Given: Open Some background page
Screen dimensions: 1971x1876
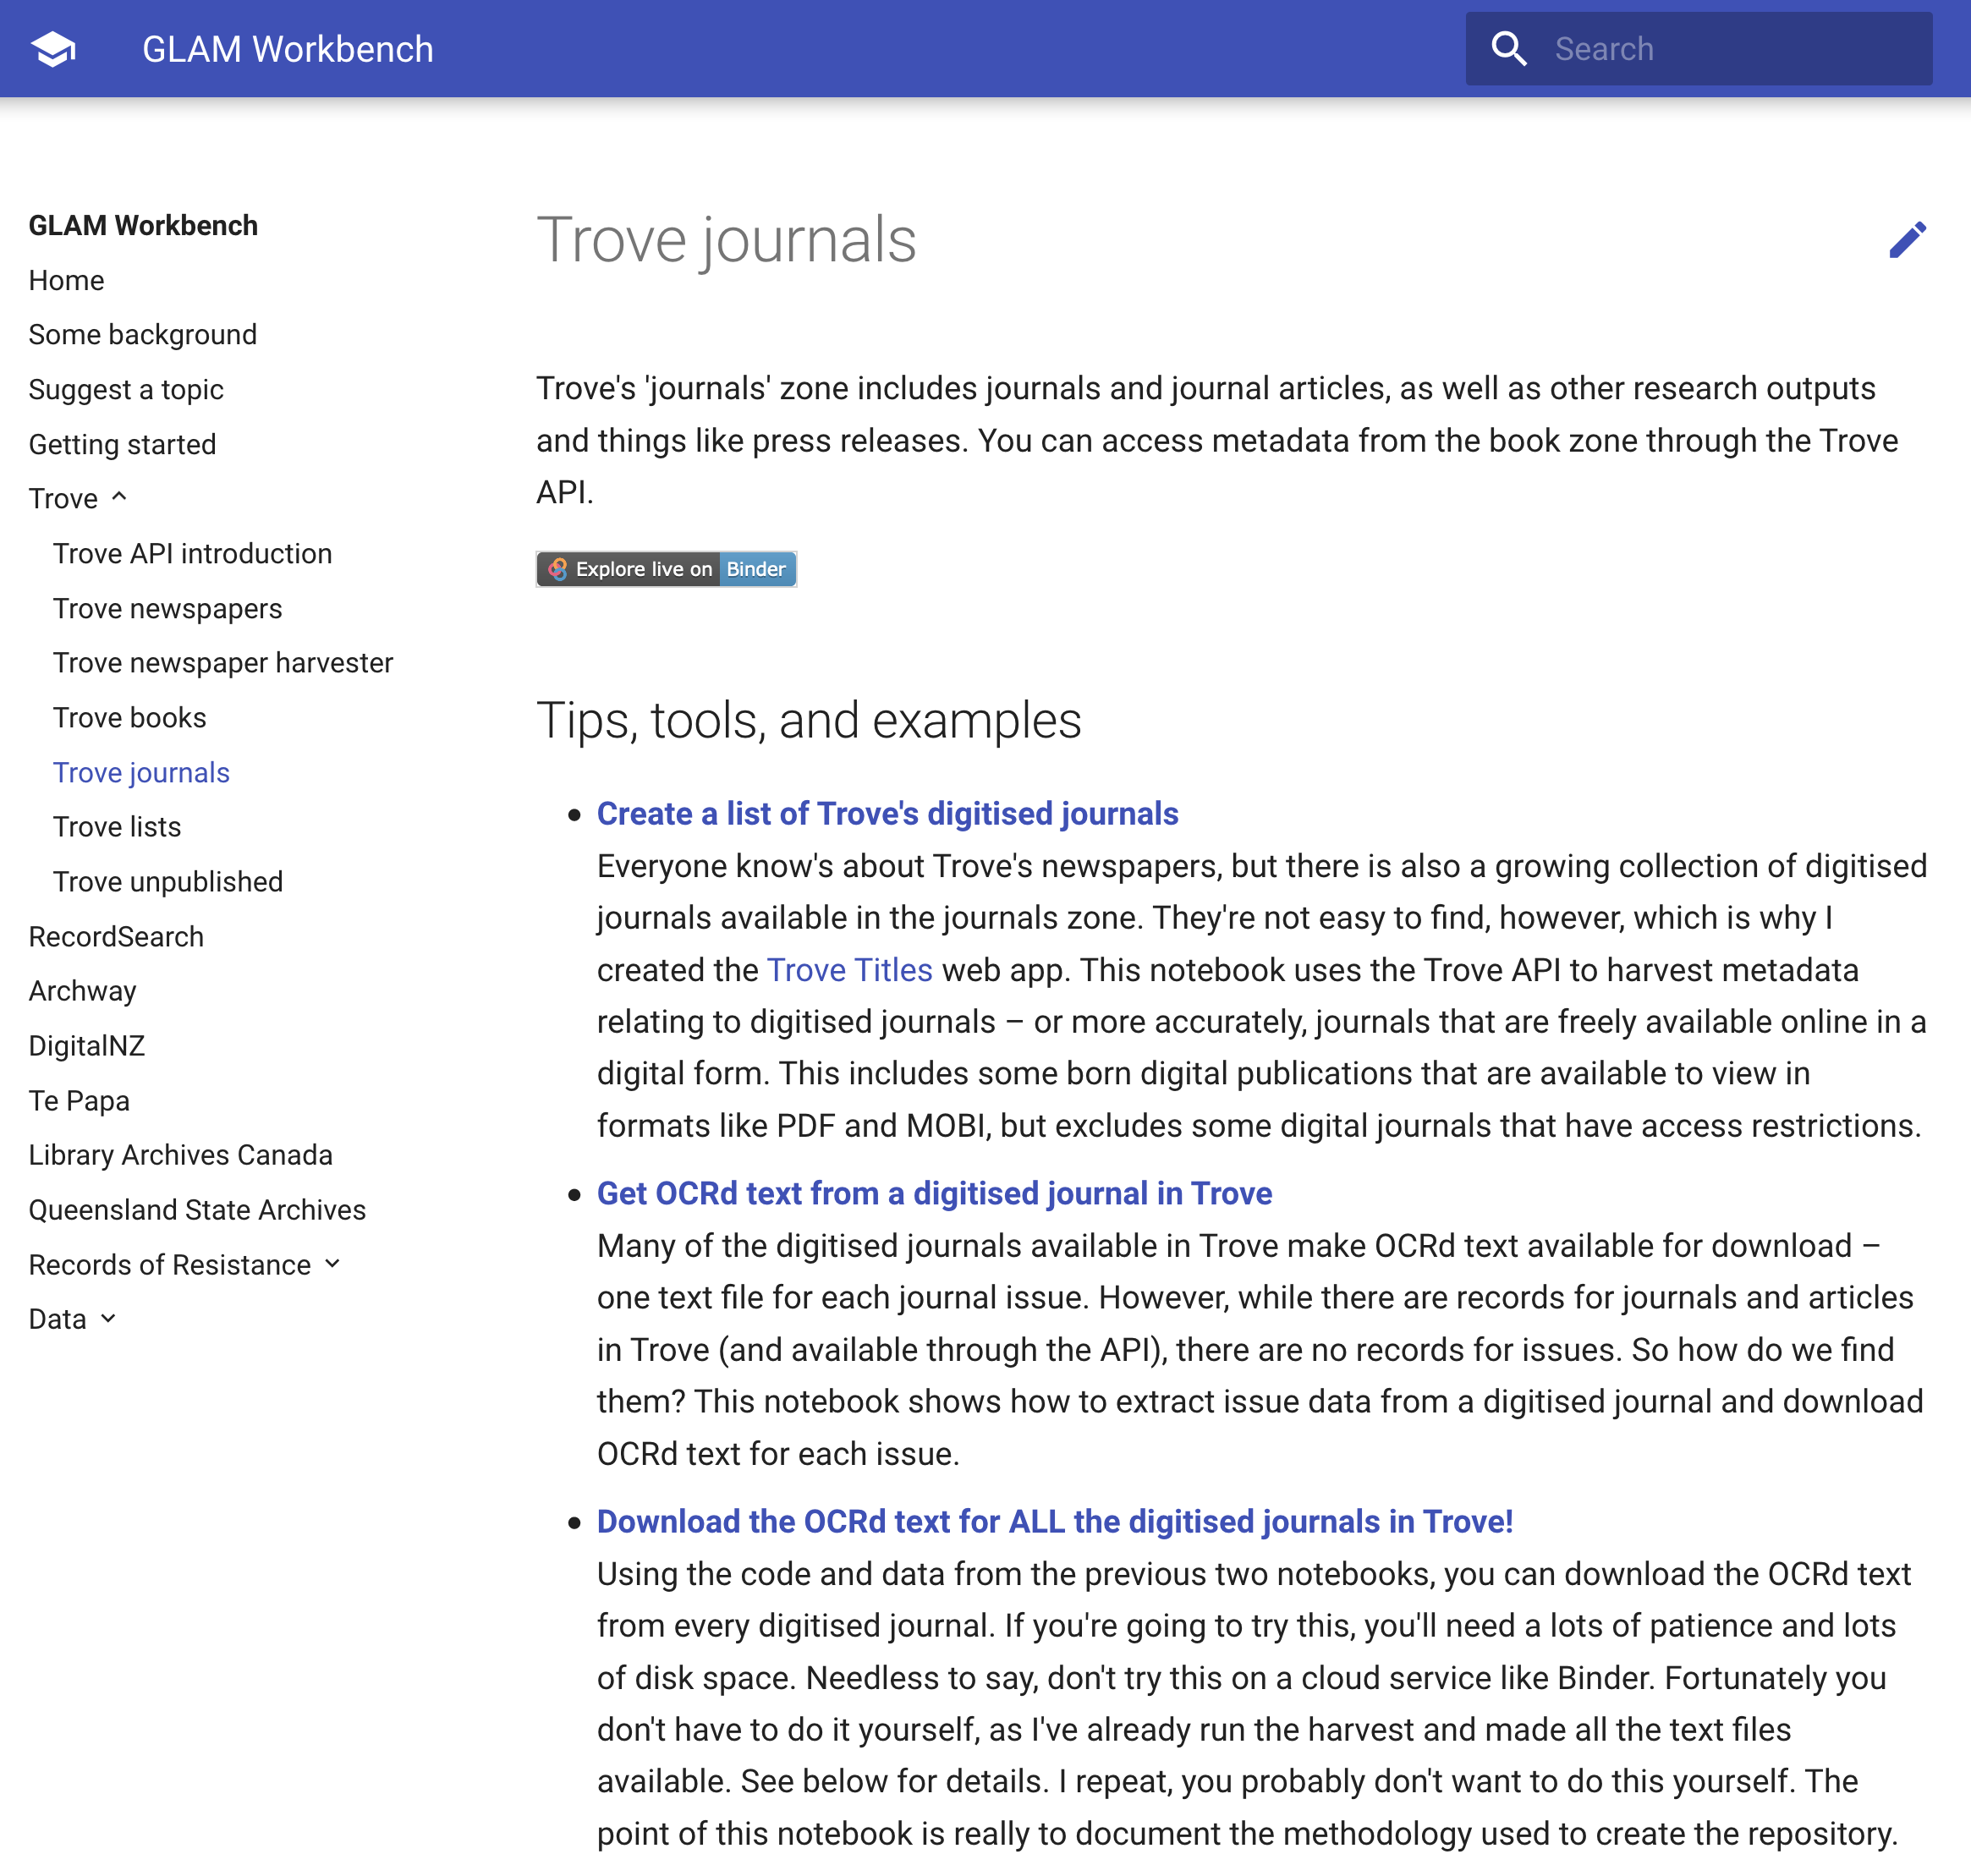Looking at the screenshot, I should click(x=143, y=334).
